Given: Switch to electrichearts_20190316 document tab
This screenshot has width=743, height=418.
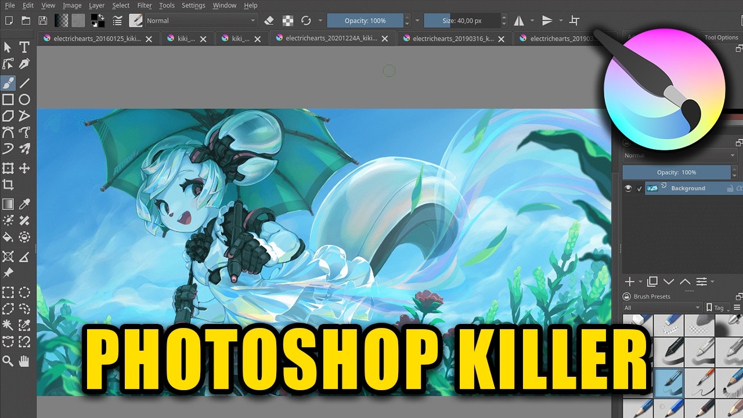Looking at the screenshot, I should [455, 39].
